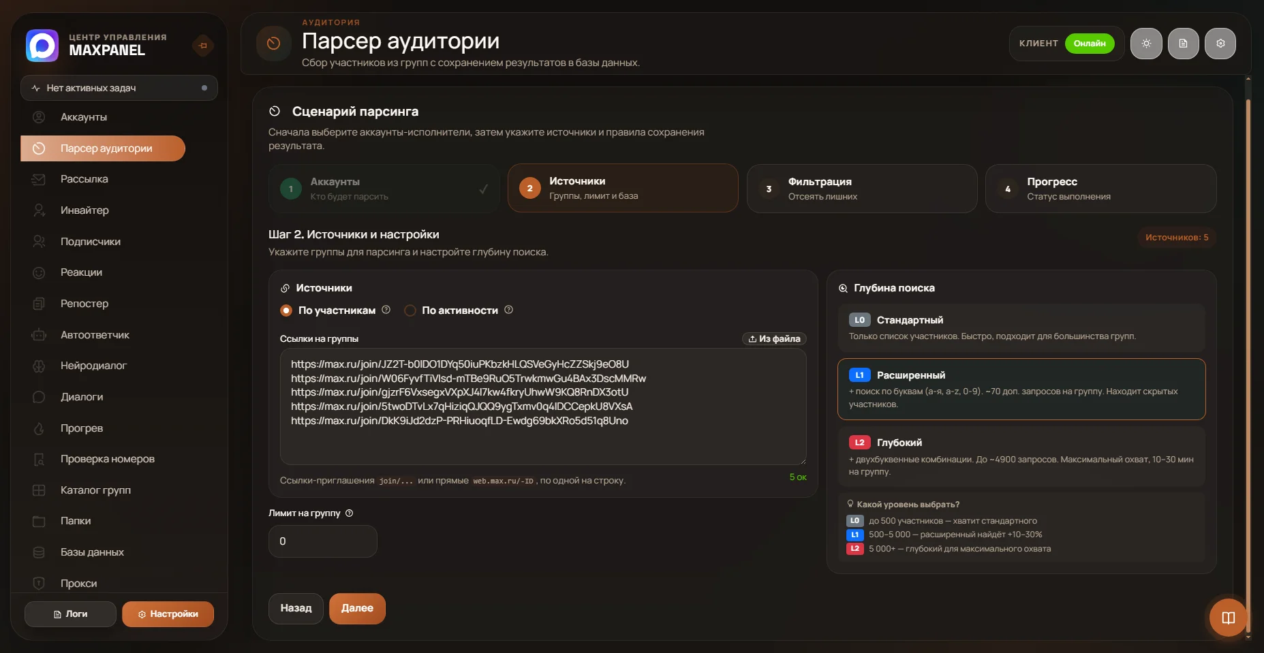1264x653 pixels.
Task: Click the '5 ок' link count text
Action: pos(798,477)
